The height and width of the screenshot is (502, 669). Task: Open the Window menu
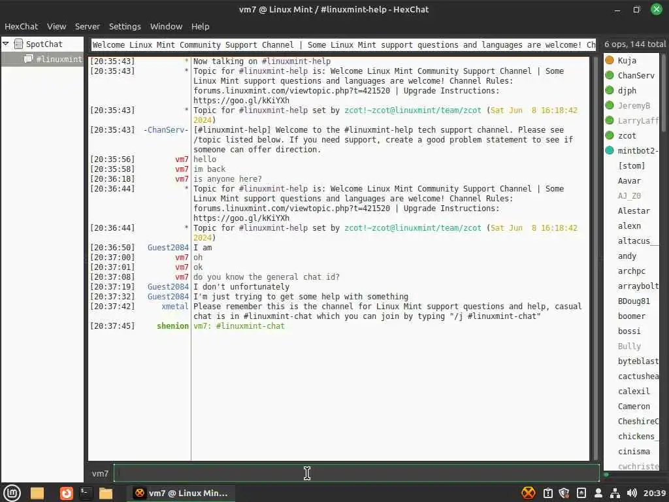tap(166, 26)
